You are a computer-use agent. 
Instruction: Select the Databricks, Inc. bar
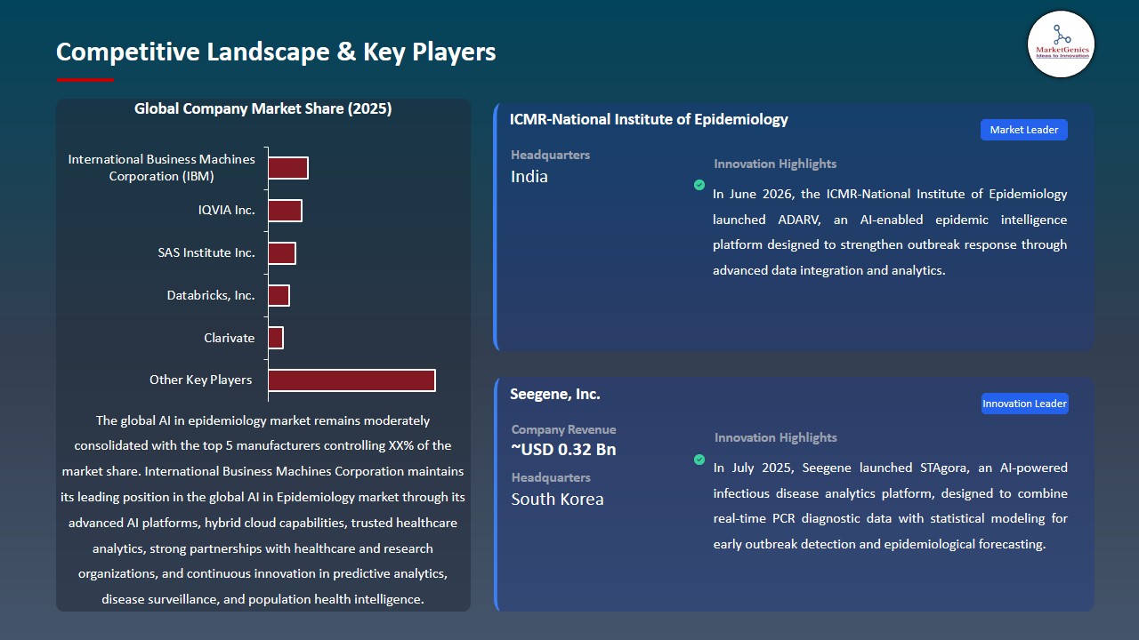coord(279,295)
